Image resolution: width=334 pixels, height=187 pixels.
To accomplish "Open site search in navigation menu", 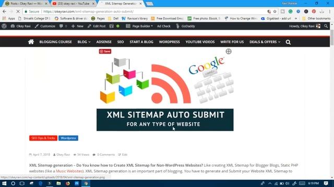I will point(288,42).
